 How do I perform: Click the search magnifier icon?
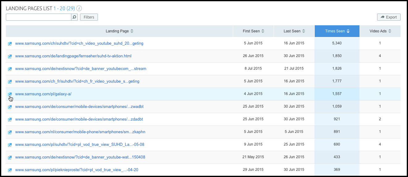point(74,17)
